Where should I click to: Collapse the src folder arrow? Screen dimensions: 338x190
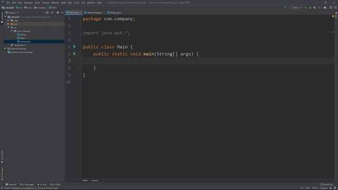pyautogui.click(x=8, y=27)
